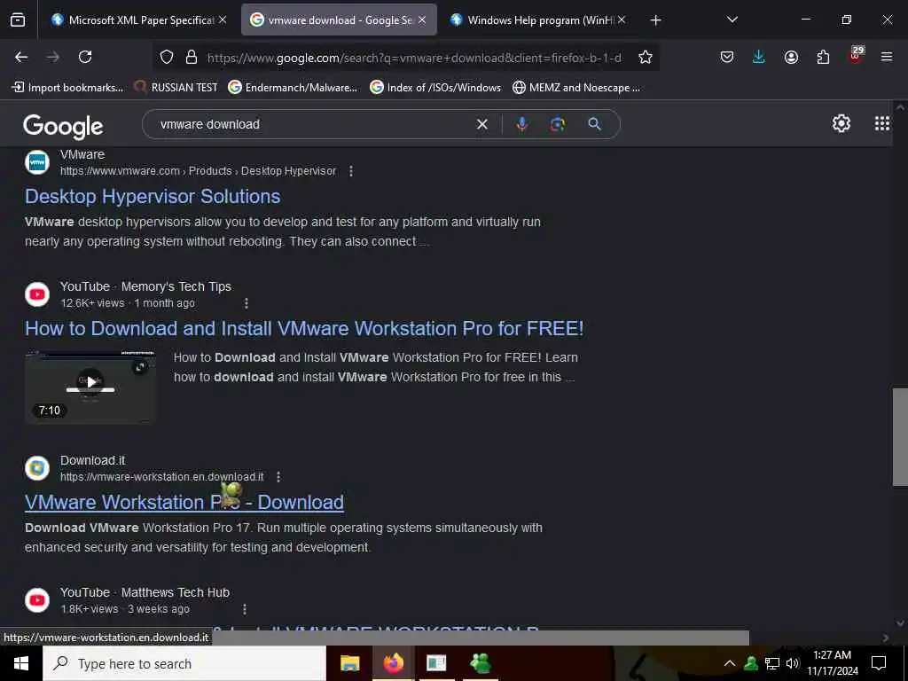Open File Explorer from taskbar
Image resolution: width=908 pixels, height=681 pixels.
(x=349, y=663)
